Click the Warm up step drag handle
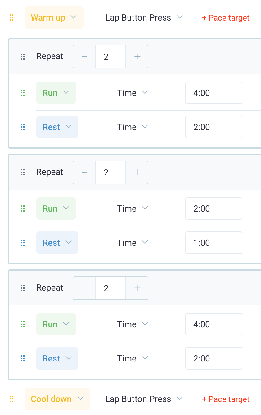 click(11, 18)
